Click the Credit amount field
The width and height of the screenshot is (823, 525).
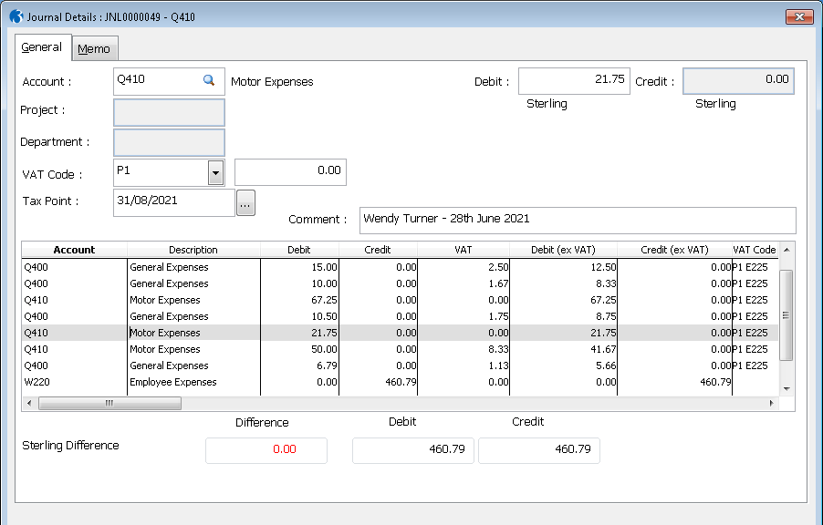click(738, 81)
